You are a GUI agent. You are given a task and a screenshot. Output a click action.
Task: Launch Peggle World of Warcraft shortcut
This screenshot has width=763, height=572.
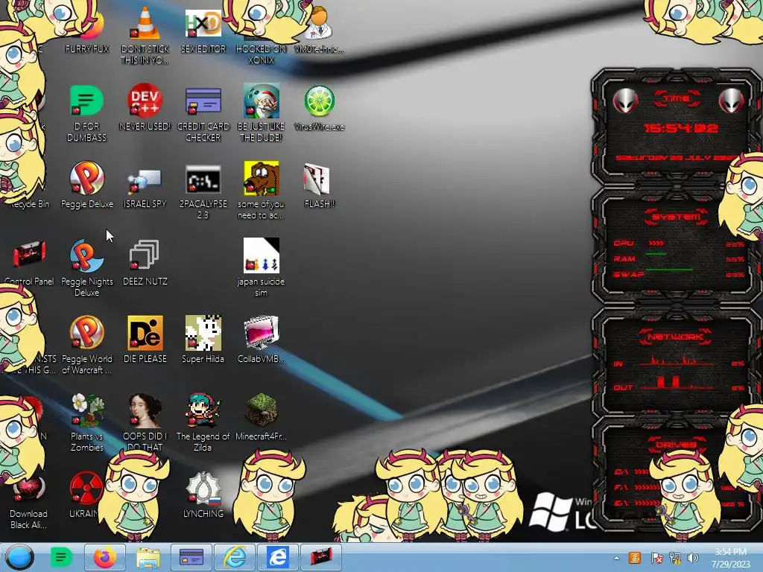(x=86, y=333)
